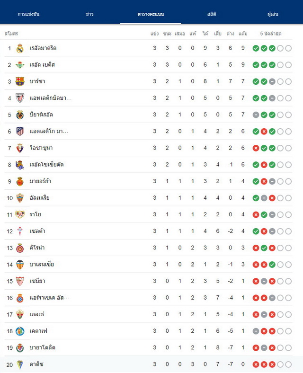The width and height of the screenshot is (303, 373).
Task: Select the Valencia bat crest icon
Action: (20, 264)
